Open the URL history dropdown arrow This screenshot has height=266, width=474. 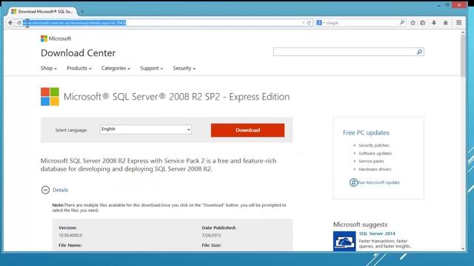click(303, 23)
